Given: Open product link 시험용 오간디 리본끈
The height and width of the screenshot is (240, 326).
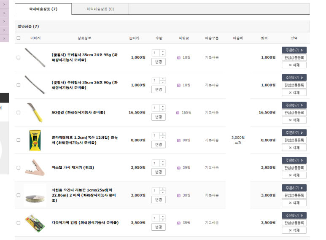Looking at the screenshot, I should coord(84,195).
